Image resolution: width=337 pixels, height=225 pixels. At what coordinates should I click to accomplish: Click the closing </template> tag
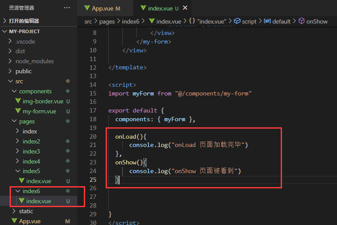click(127, 68)
